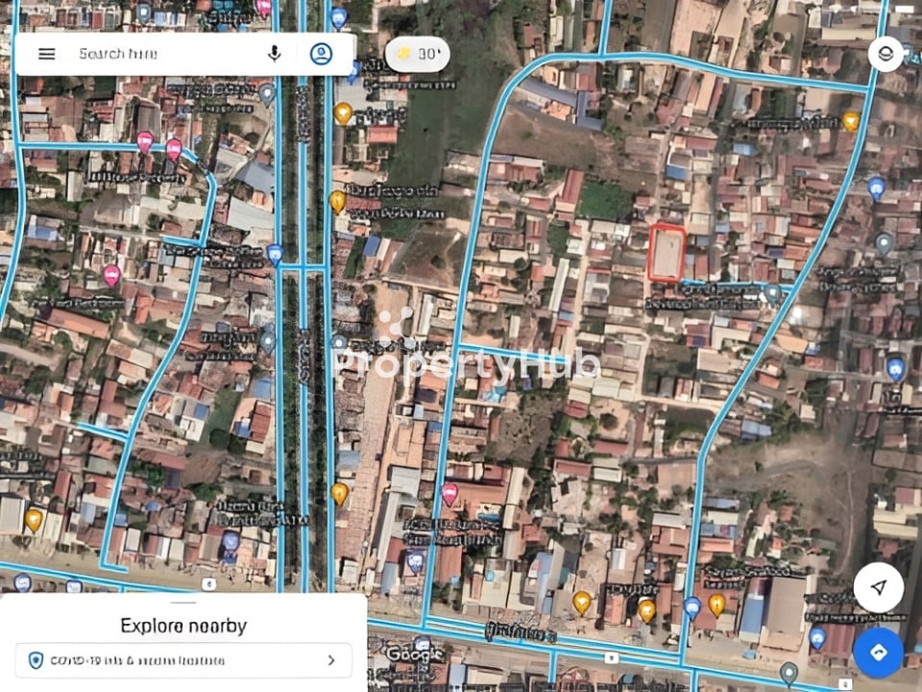Click the chevron on the COVID-19 row
The width and height of the screenshot is (922, 692).
click(x=331, y=660)
